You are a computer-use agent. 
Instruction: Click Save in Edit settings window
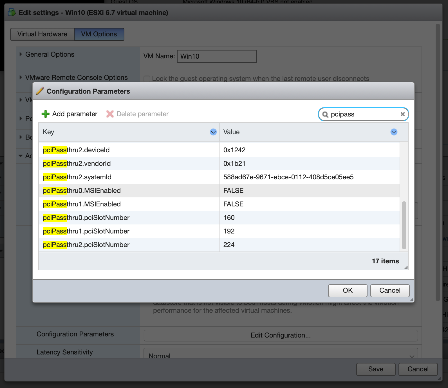376,369
